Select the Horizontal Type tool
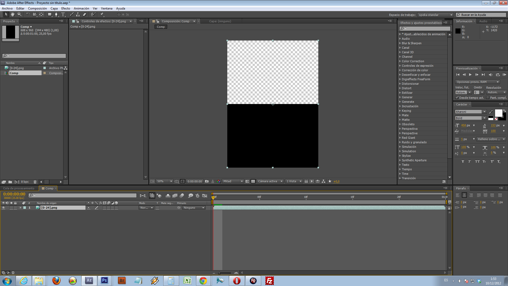 coord(63,15)
